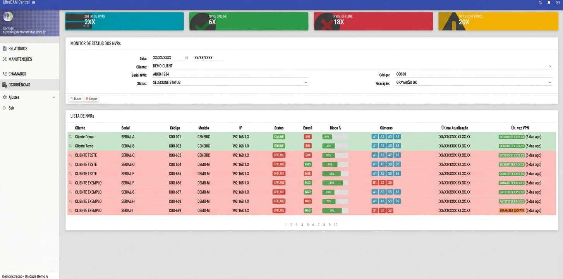Open the Gravação dropdown
The width and height of the screenshot is (563, 279).
[474, 83]
